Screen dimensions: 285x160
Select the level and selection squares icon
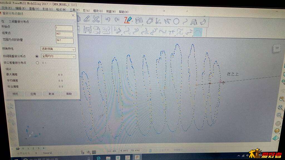pyautogui.click(x=149, y=21)
